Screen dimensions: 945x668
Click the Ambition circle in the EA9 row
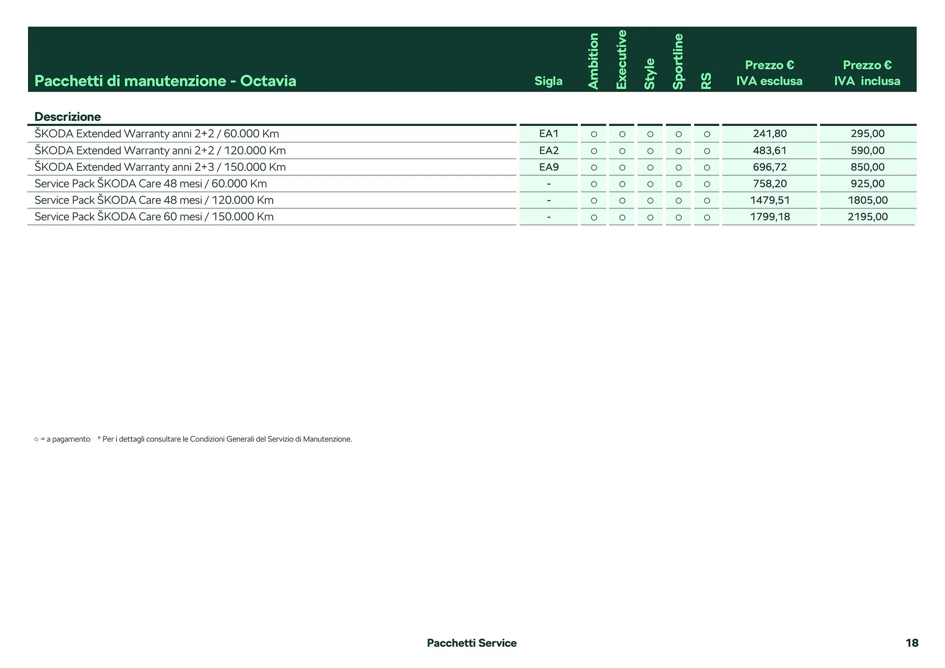[594, 168]
